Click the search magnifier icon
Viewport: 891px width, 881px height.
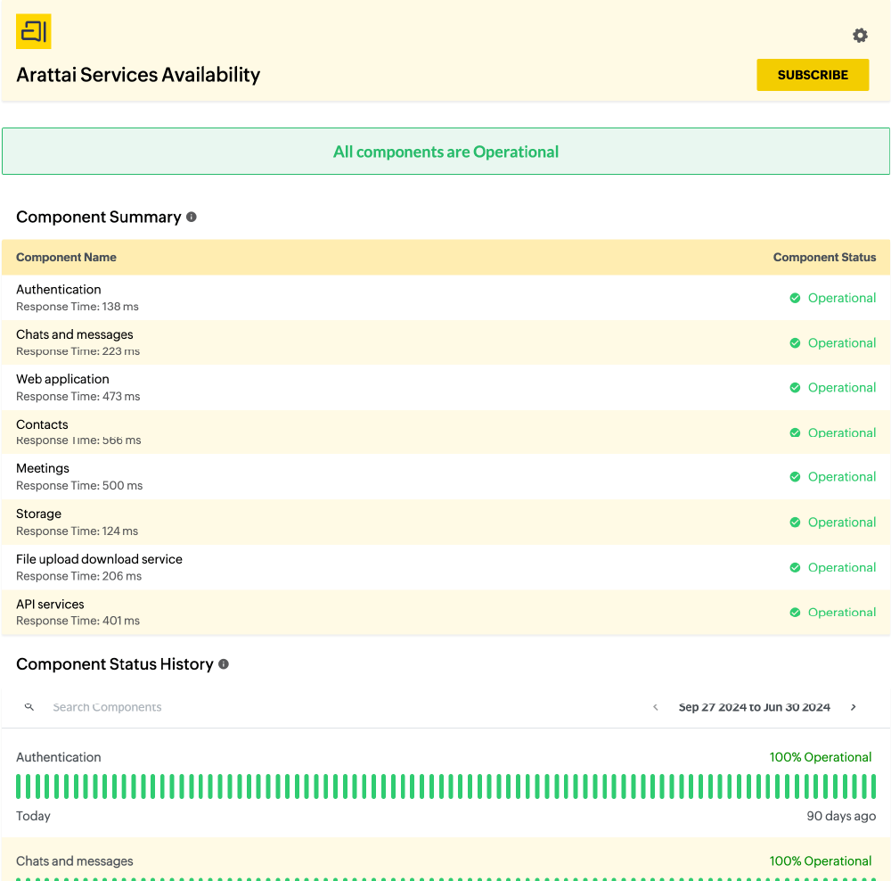tap(29, 707)
